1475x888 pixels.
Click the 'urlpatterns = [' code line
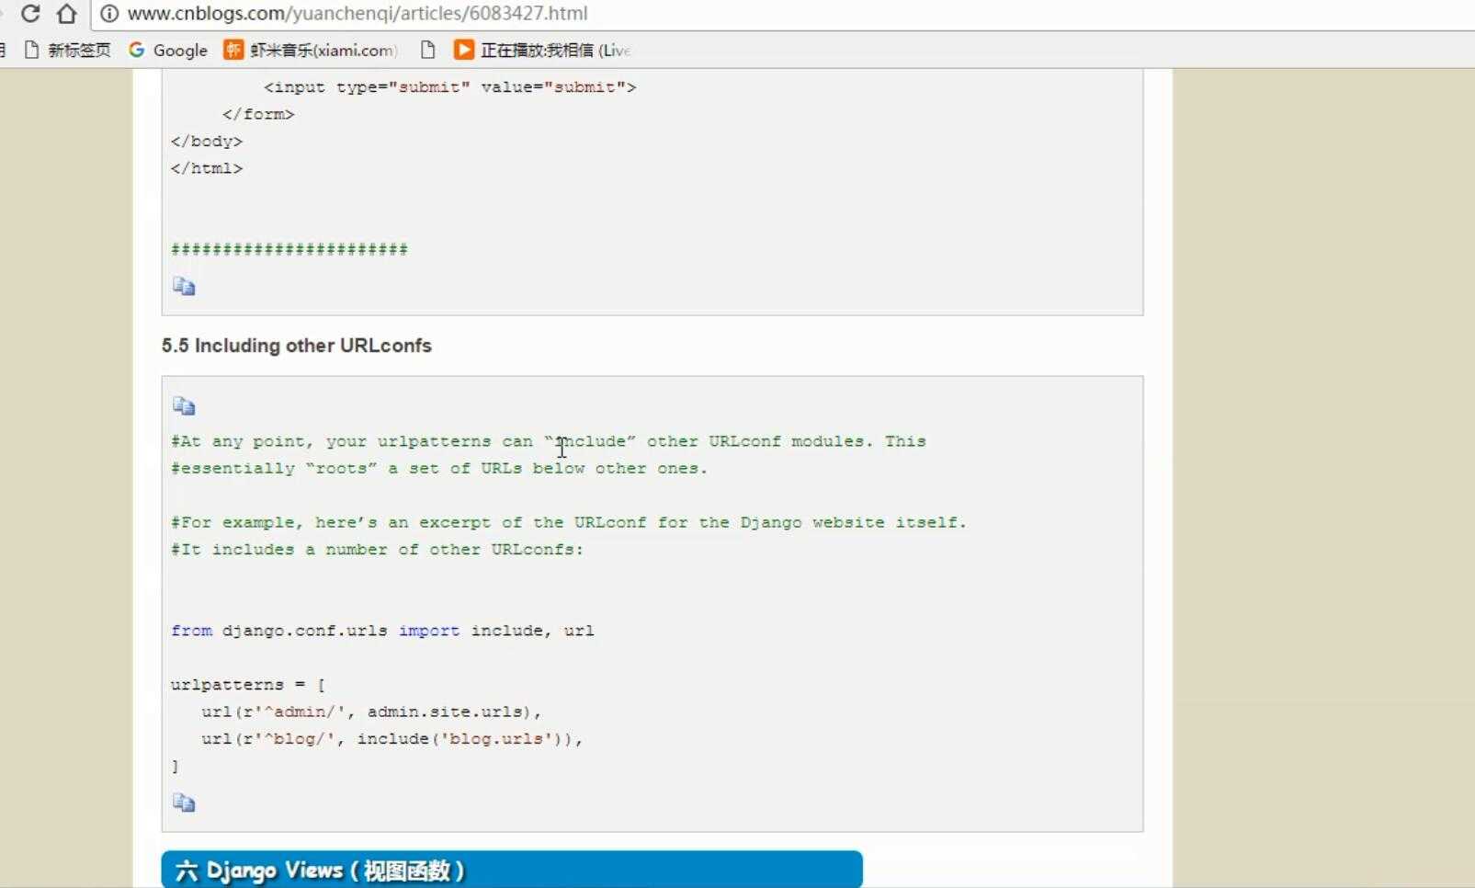248,685
